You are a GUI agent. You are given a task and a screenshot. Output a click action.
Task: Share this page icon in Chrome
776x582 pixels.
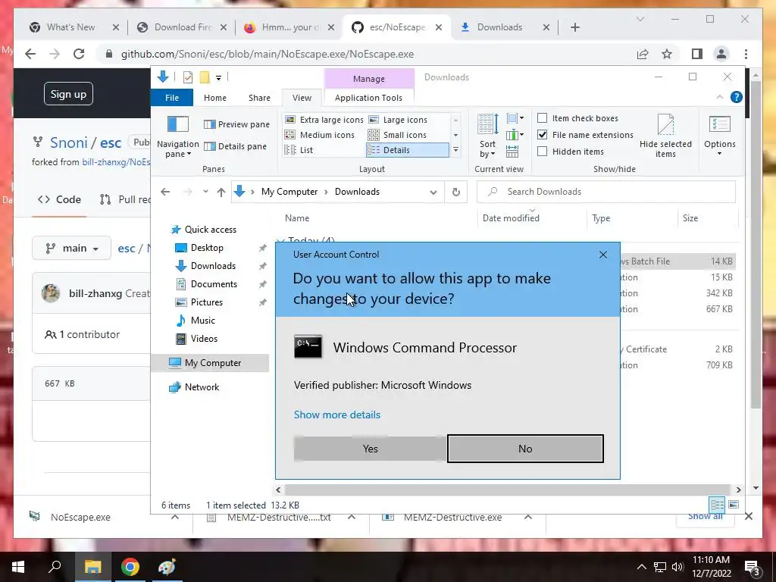click(643, 54)
